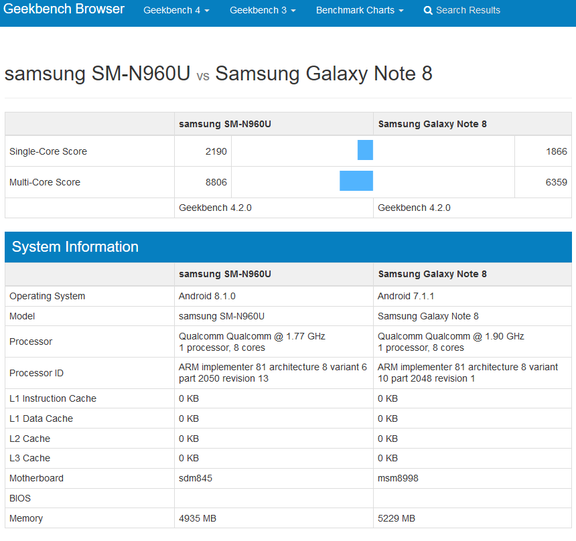Viewport: 576px width, 541px height.
Task: Click the Model row label
Action: point(22,316)
